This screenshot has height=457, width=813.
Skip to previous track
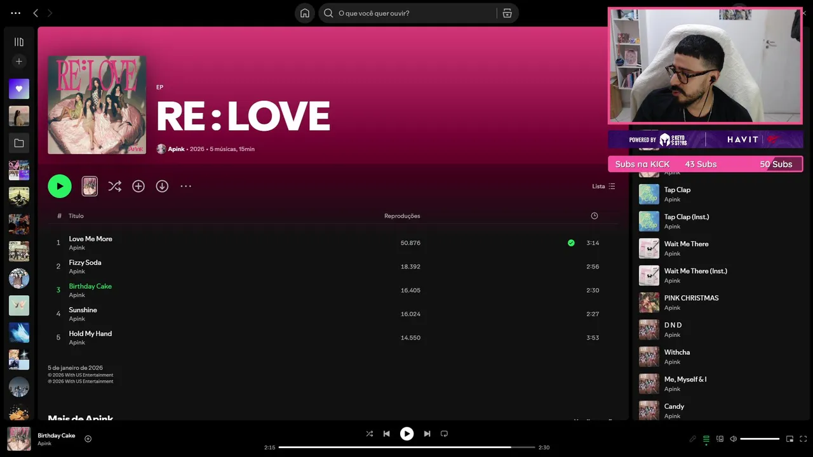click(x=386, y=434)
